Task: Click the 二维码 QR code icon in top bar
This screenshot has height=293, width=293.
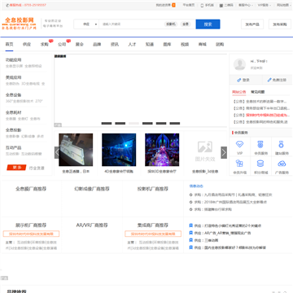Action: click(221, 5)
